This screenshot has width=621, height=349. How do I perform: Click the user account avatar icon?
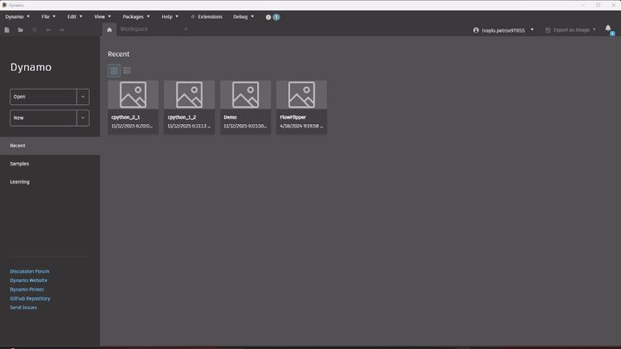[x=476, y=30]
